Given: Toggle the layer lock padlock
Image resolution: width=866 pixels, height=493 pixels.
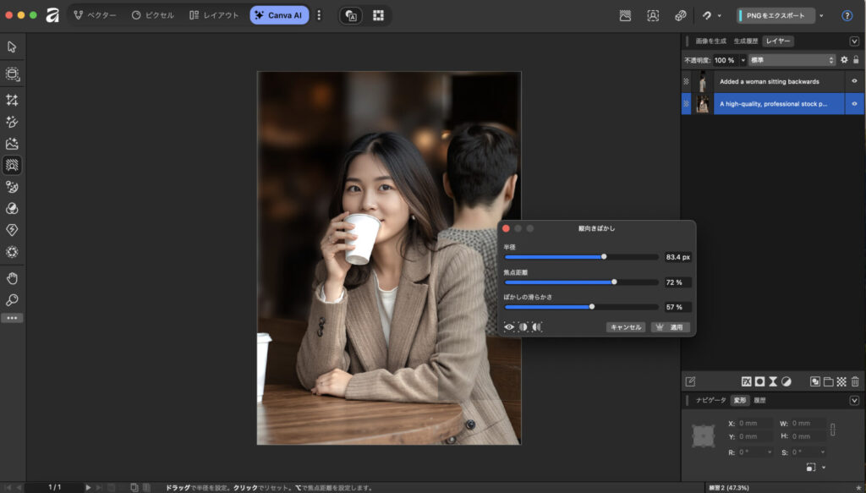Looking at the screenshot, I should [856, 60].
